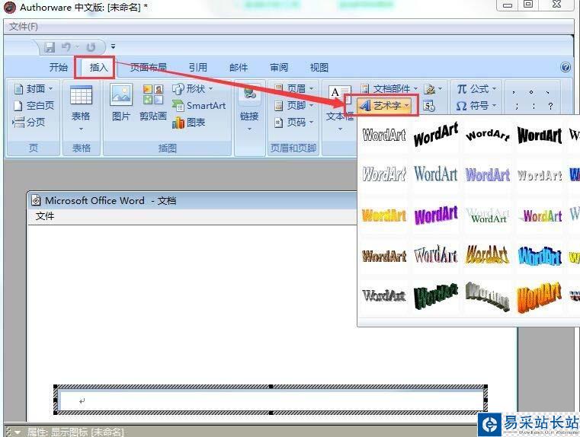Choose the black arched WordArt style

(488, 135)
